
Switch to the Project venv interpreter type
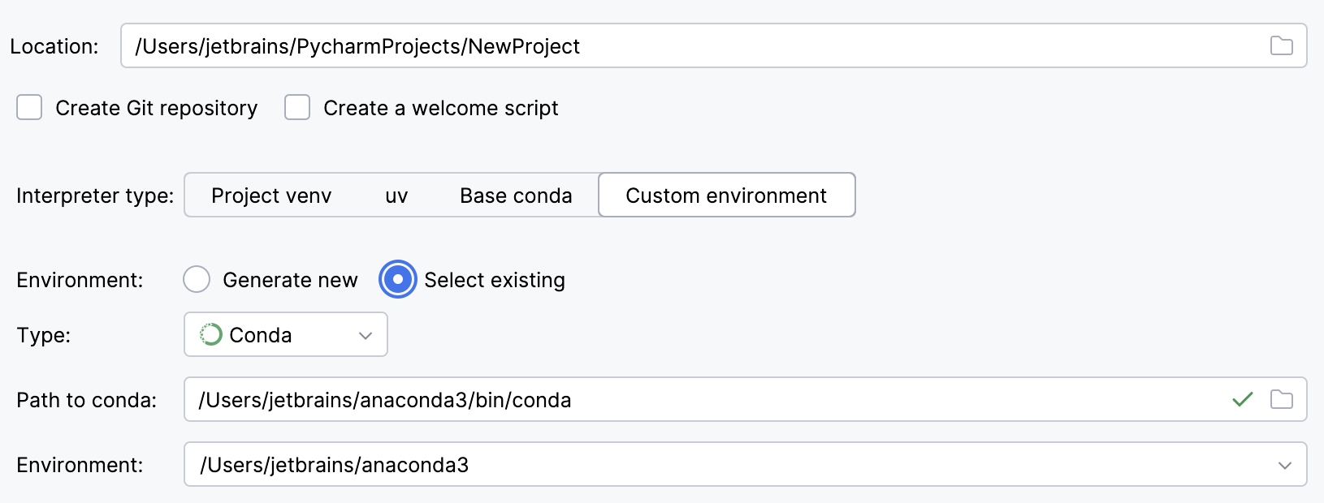[271, 195]
